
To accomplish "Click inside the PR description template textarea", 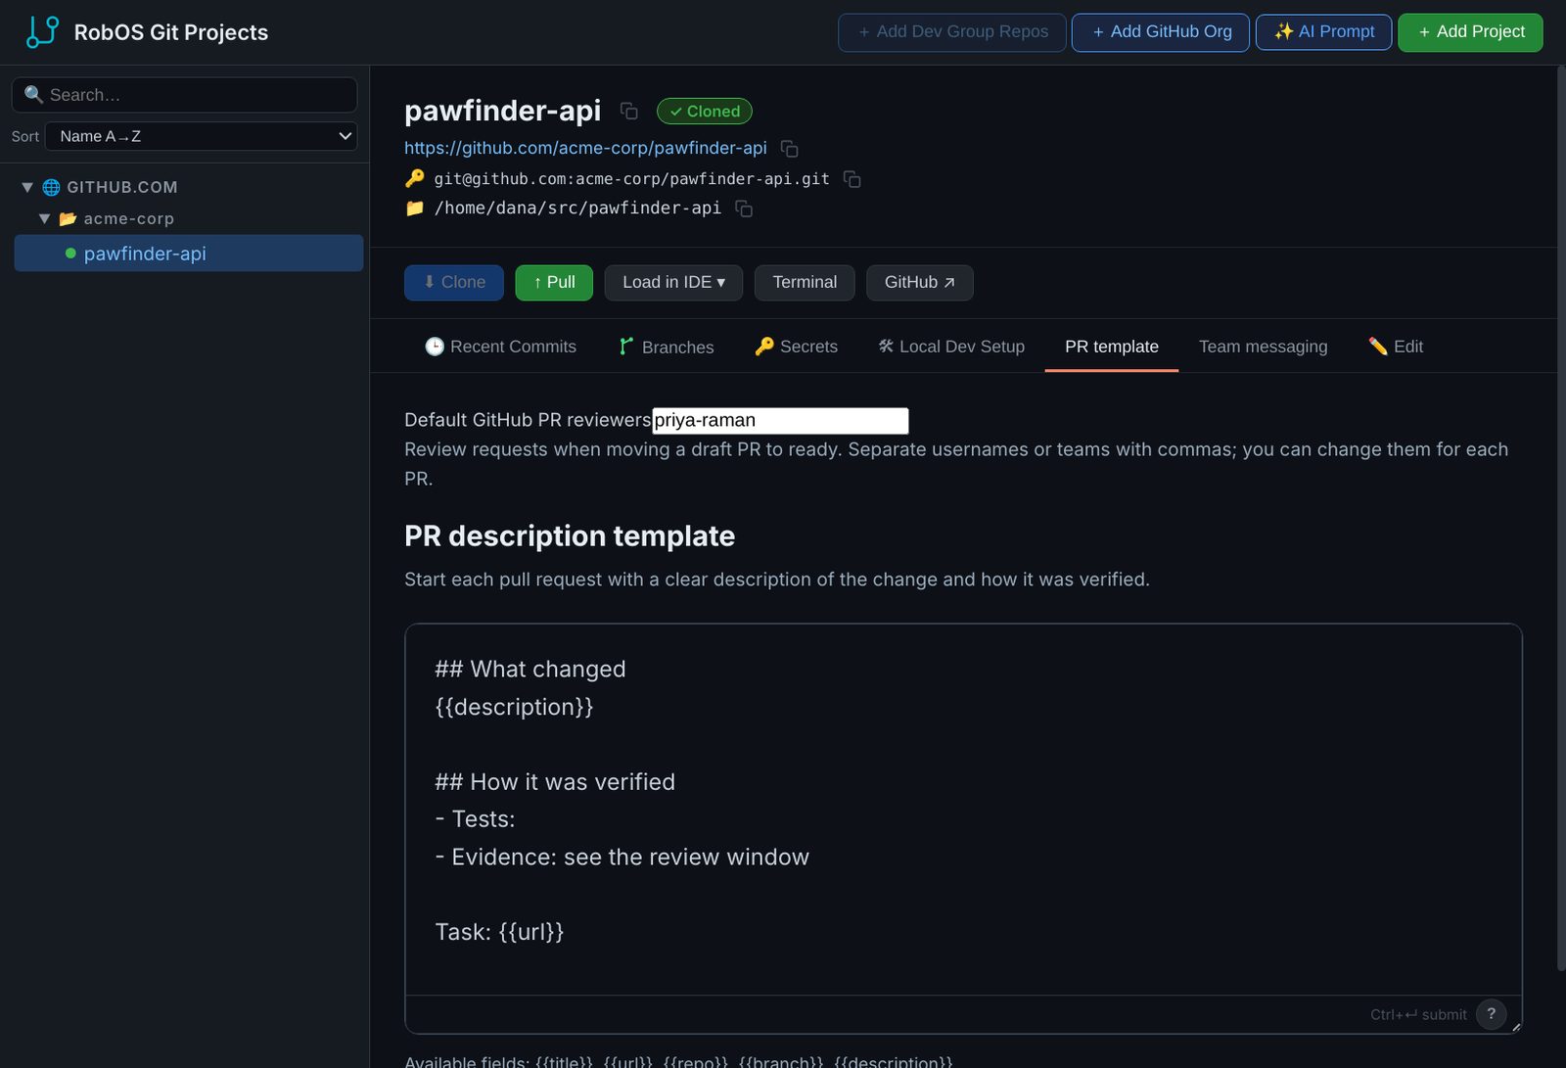I will pos(963,810).
